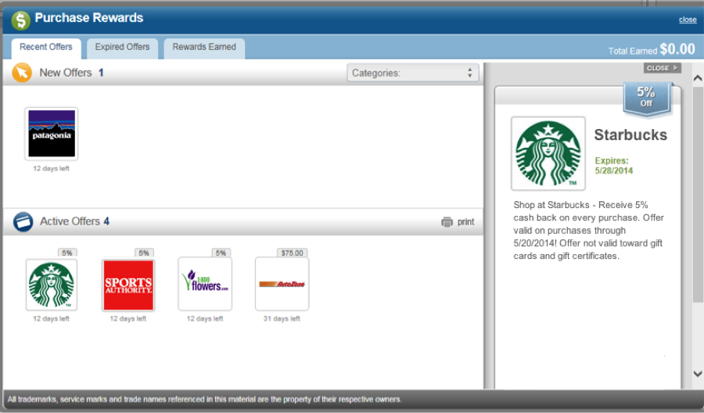
Task: Click the scrollbar down arrow
Action: click(x=698, y=374)
